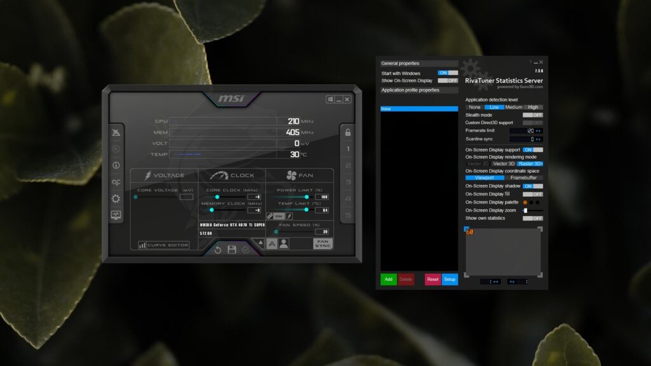The image size is (651, 366).
Task: Select Framebuffer coordinate space
Action: 524,178
